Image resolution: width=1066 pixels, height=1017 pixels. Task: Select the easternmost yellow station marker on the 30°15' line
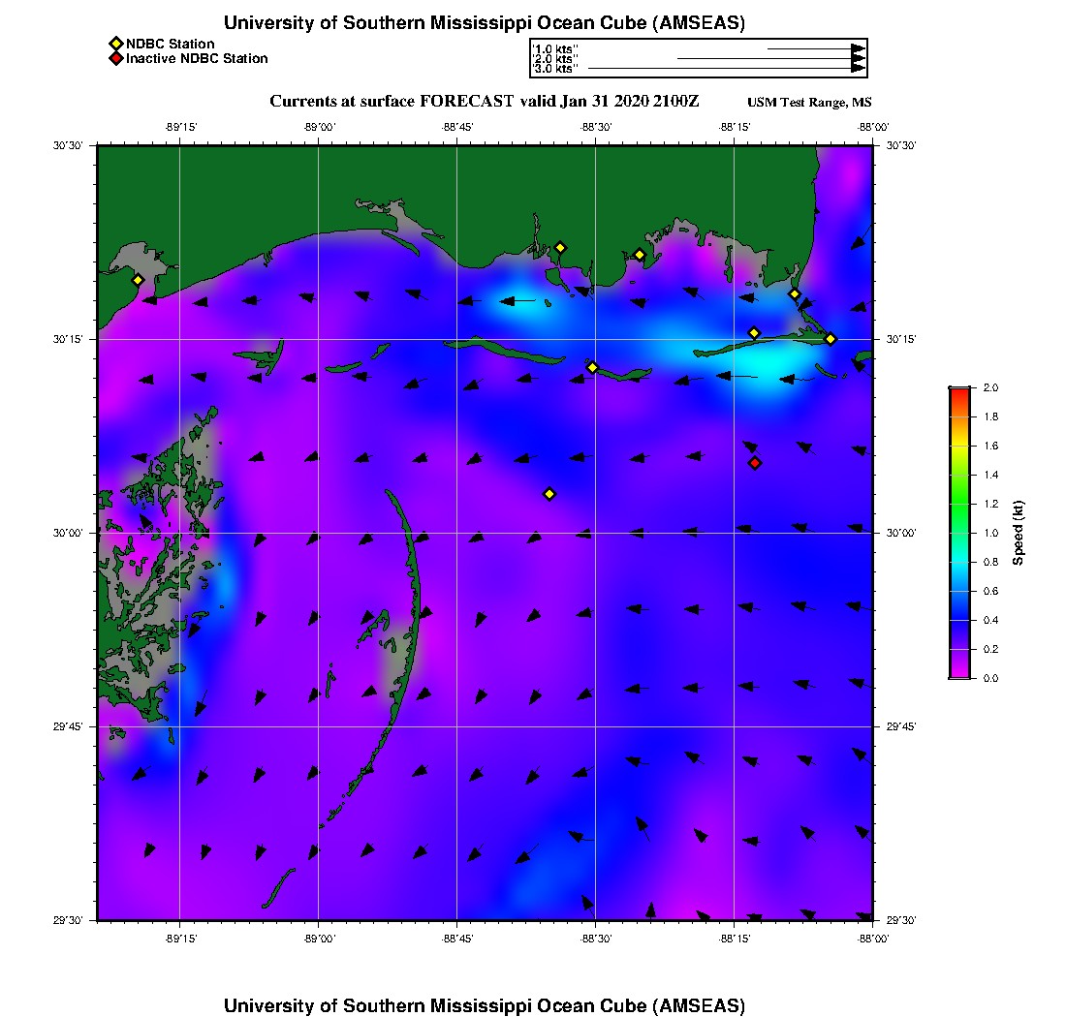[x=831, y=339]
